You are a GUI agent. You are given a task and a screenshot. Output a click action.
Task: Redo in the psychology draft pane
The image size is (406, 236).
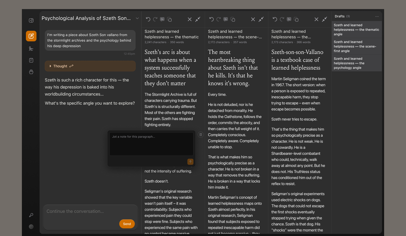click(282, 19)
